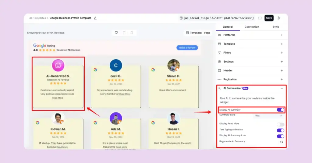Go to All Templates breadcrumb
Image resolution: width=312 pixels, height=163 pixels.
[37, 18]
